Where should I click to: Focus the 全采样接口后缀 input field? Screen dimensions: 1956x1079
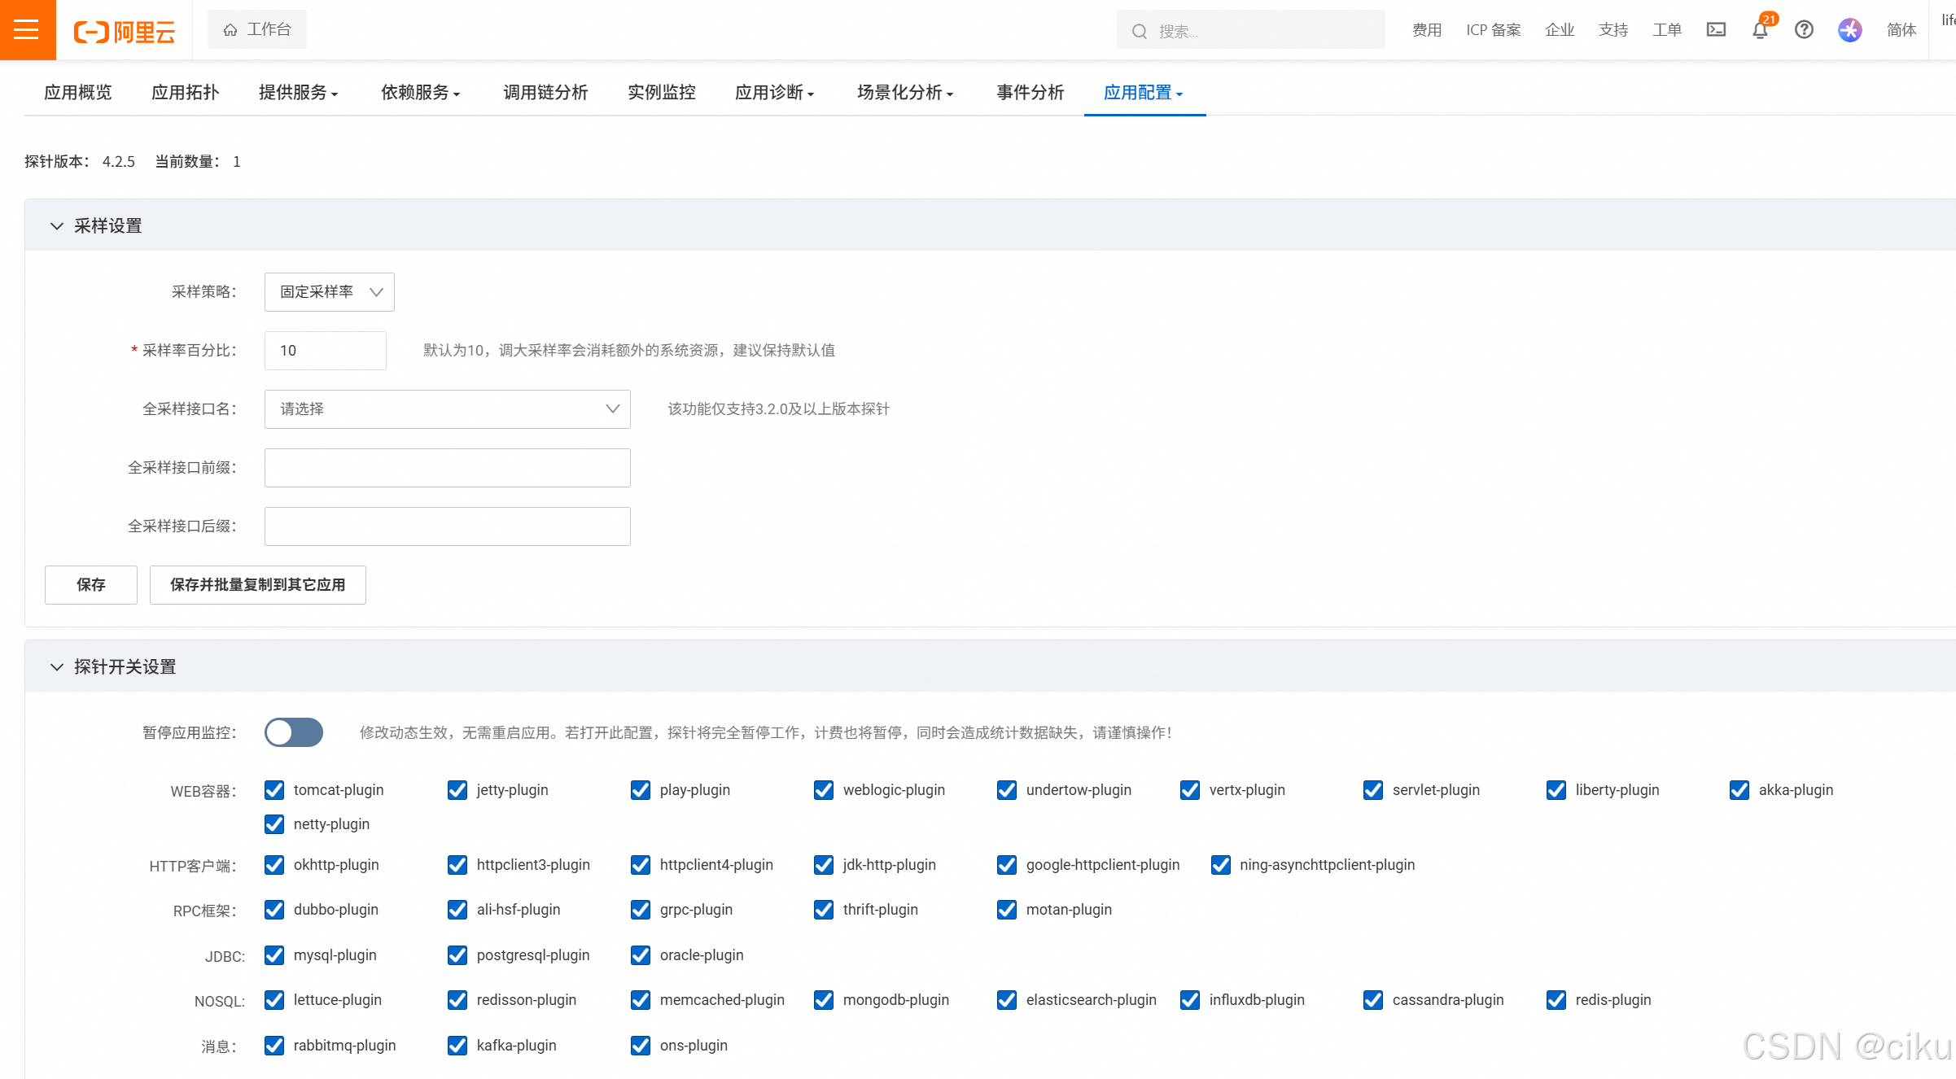click(x=448, y=526)
